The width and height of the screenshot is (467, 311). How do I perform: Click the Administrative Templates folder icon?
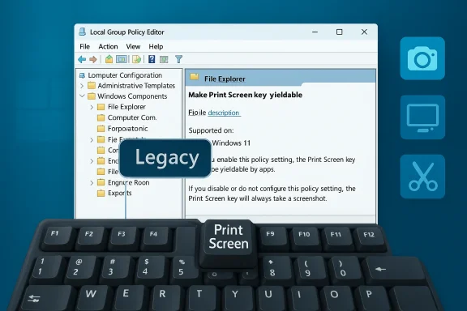[x=92, y=86]
